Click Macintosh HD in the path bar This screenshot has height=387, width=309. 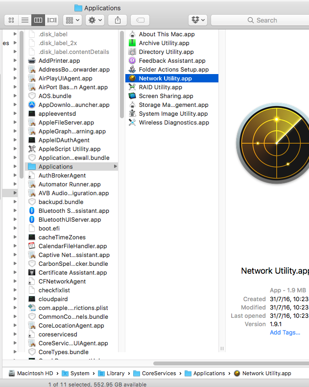(x=31, y=373)
